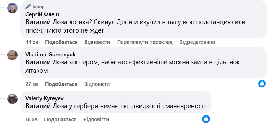Viewport: 272px width, 126px height.
Task: Click Сергій Флеш's profile avatar
Action: point(12,8)
